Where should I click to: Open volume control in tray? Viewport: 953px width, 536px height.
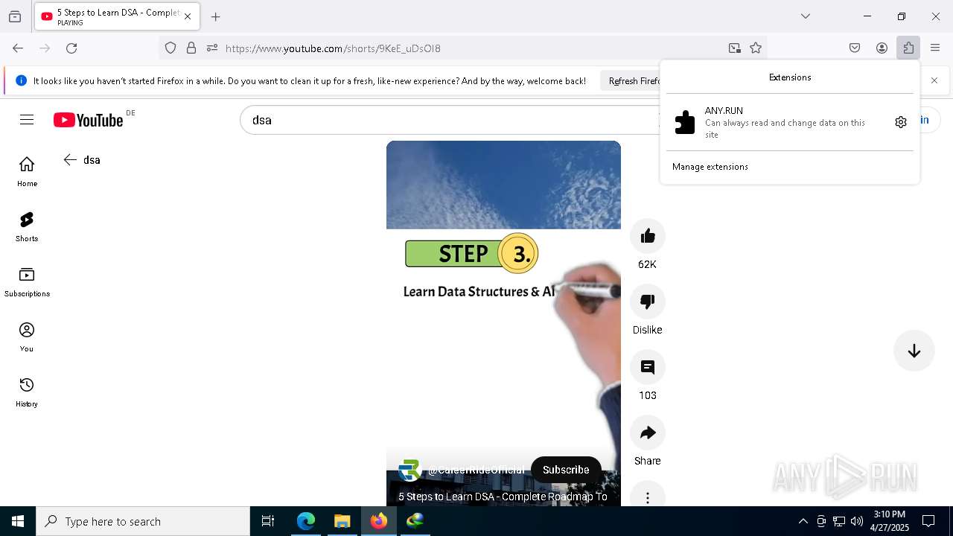pyautogui.click(x=857, y=521)
